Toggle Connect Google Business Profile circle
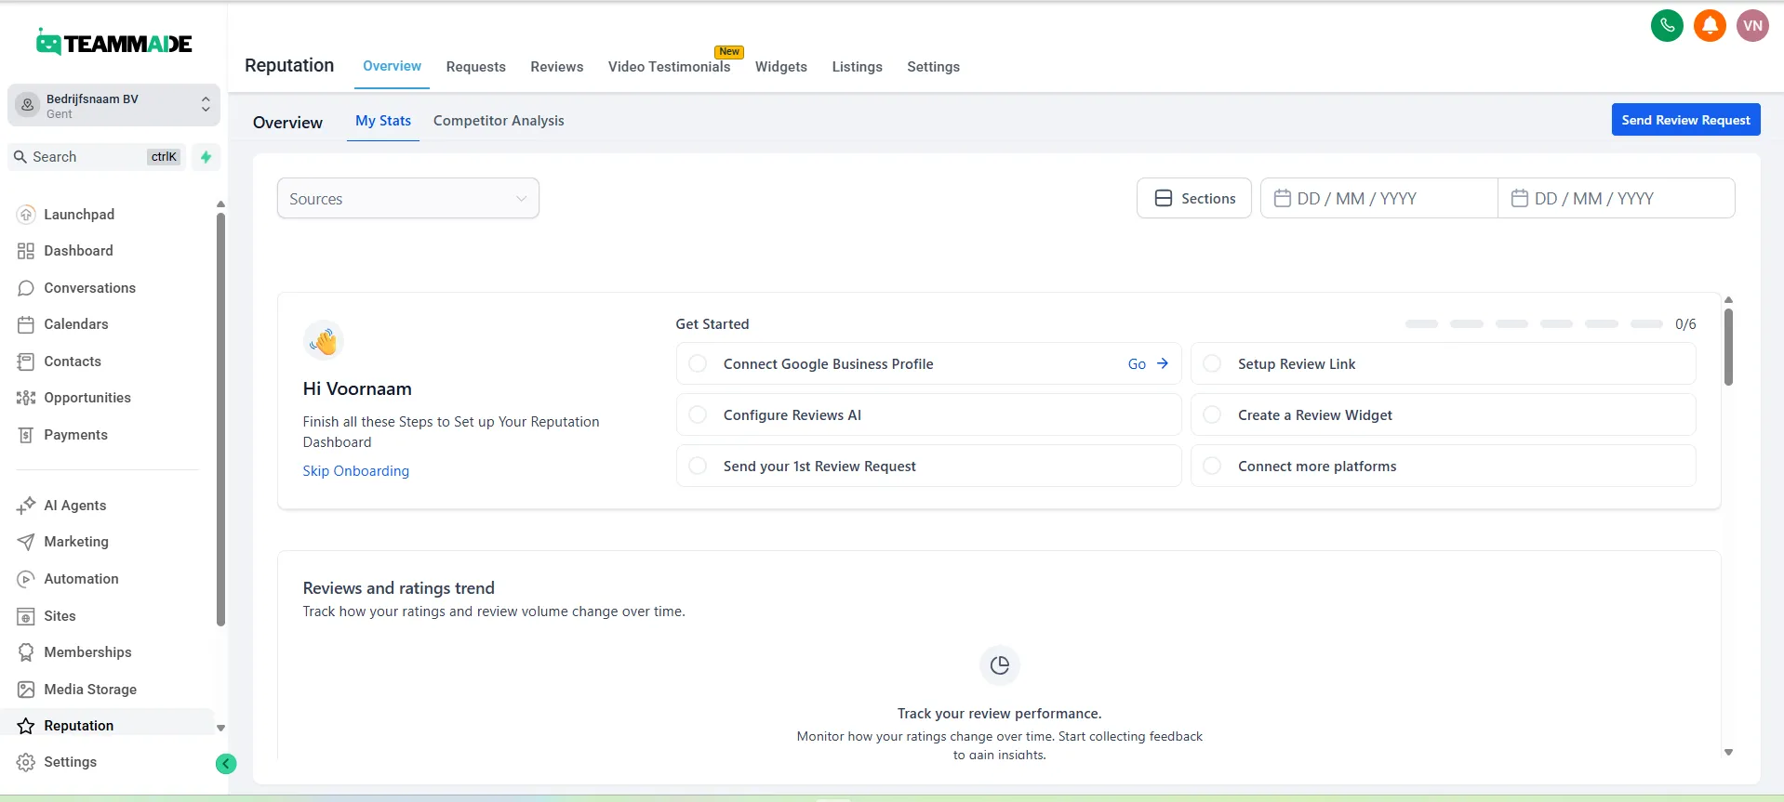Screen dimensions: 1784x802 click(x=698, y=363)
